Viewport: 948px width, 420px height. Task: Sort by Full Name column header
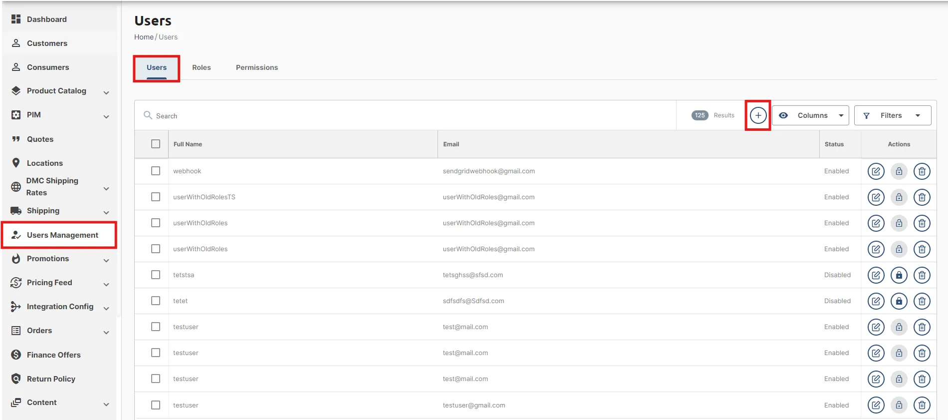click(x=188, y=144)
